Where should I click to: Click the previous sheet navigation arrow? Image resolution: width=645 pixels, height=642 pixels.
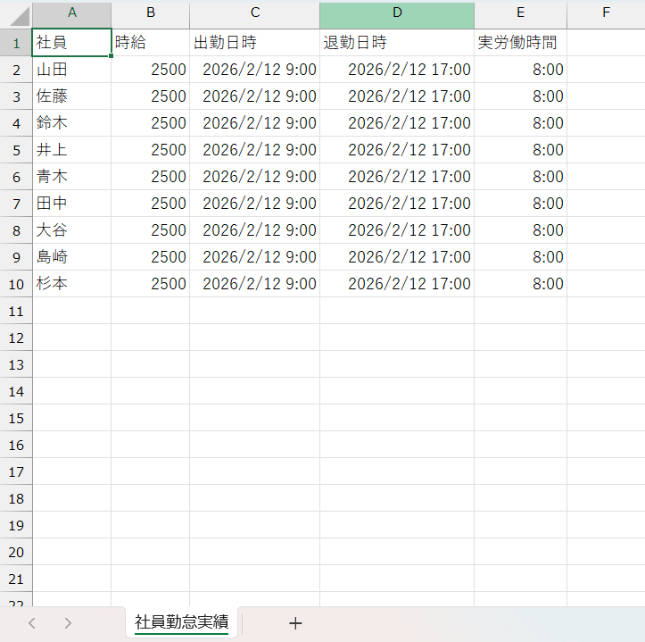click(x=32, y=623)
